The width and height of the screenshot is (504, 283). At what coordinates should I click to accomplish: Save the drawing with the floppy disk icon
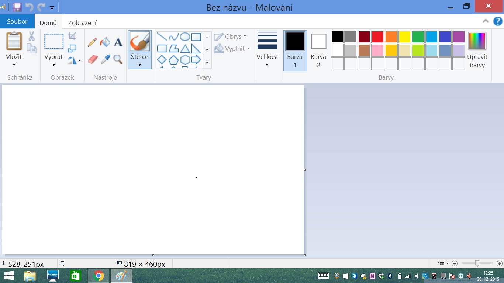click(x=17, y=7)
